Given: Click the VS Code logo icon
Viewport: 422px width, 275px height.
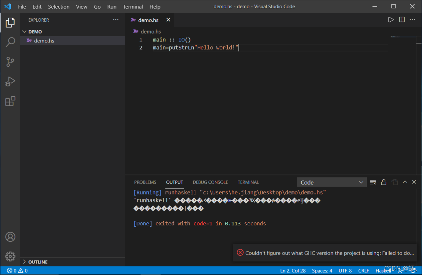Looking at the screenshot, I should click(x=8, y=6).
